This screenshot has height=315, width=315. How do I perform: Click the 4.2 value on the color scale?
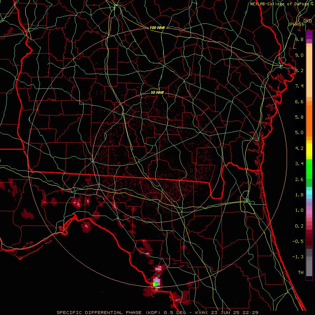point(299,148)
